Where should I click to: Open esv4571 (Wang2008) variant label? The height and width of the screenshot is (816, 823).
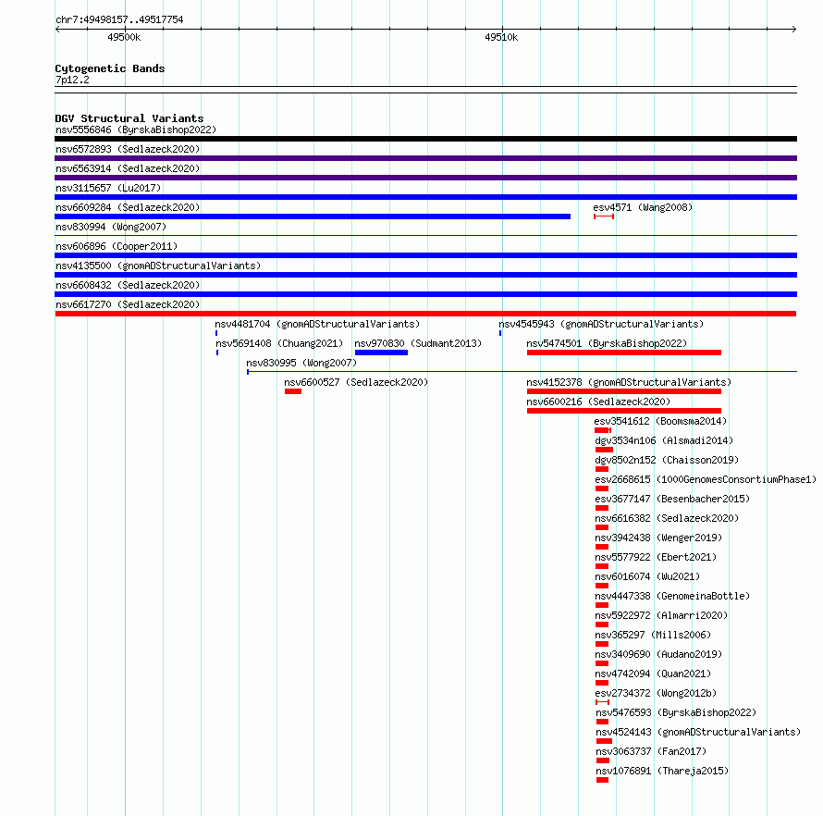click(643, 207)
